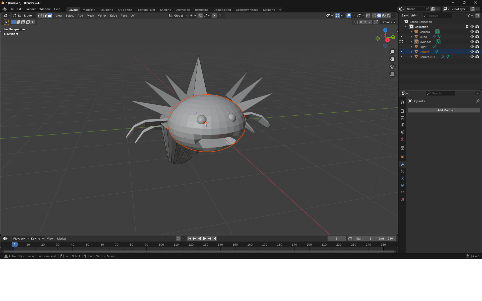Open the Tool properties tab
The image size is (482, 301).
pos(402,102)
